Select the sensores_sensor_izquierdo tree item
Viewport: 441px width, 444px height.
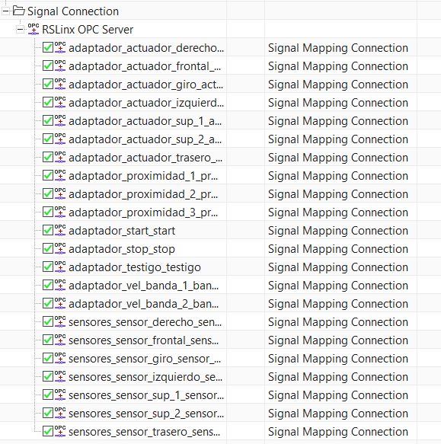(x=145, y=377)
